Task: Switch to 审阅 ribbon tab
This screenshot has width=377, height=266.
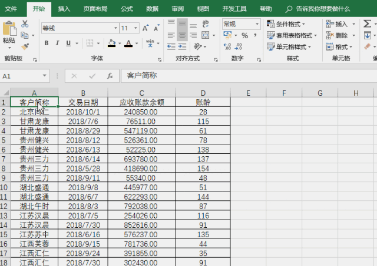Action: (178, 9)
